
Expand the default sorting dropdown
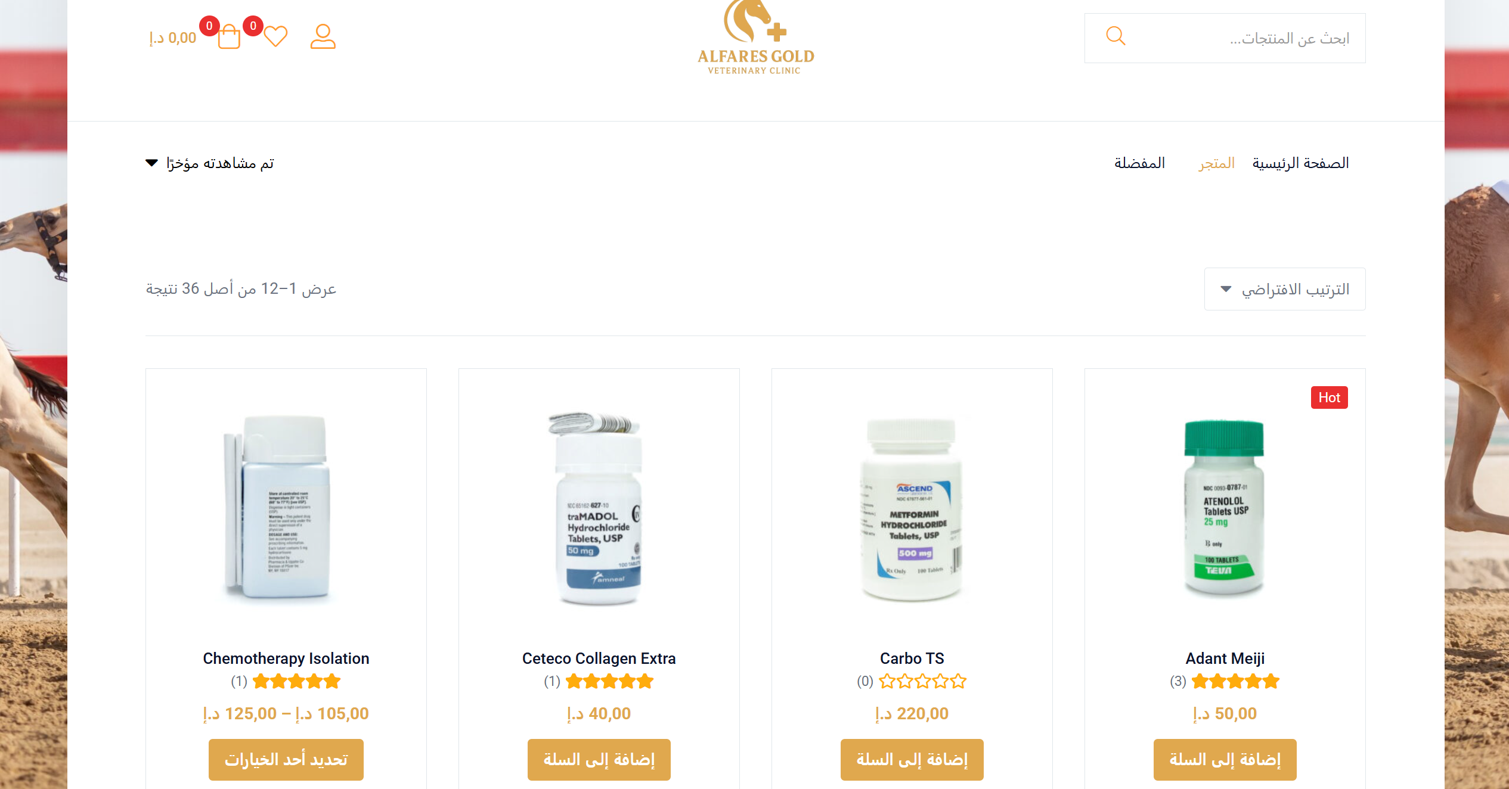[1285, 289]
